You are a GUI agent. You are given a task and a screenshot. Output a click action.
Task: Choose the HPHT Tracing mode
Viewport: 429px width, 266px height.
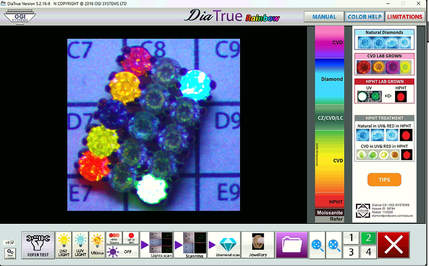pyautogui.click(x=114, y=238)
